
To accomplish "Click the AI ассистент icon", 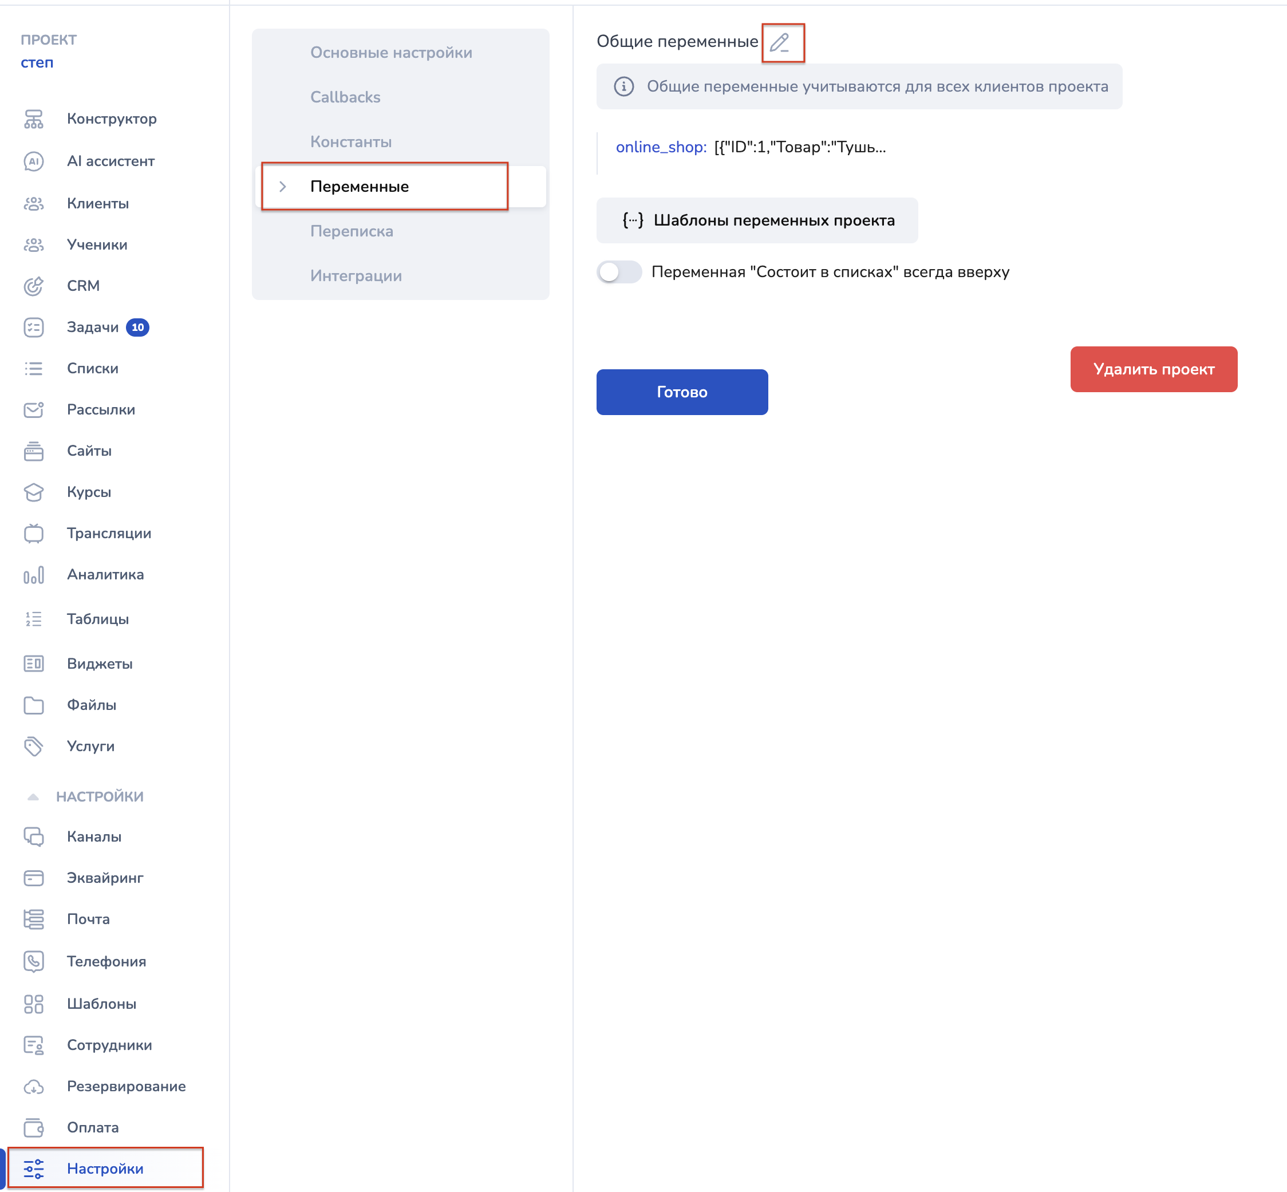I will tap(34, 161).
